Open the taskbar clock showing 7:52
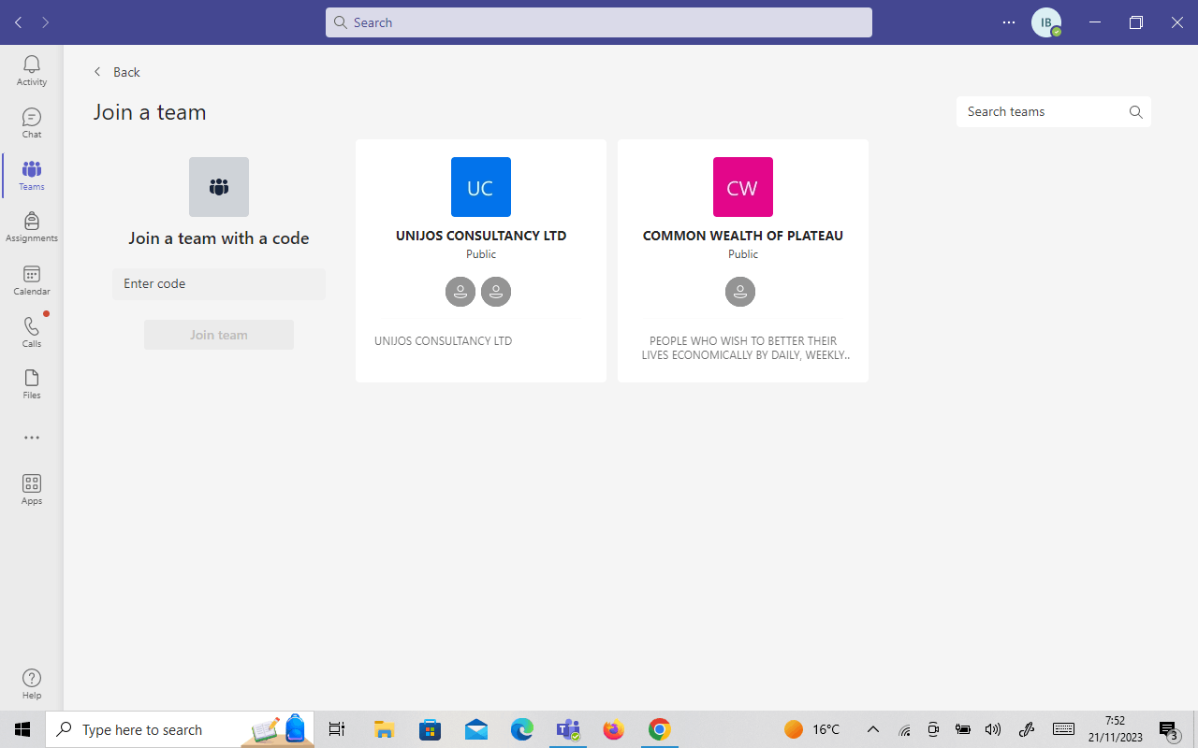Image resolution: width=1198 pixels, height=748 pixels. click(1115, 729)
